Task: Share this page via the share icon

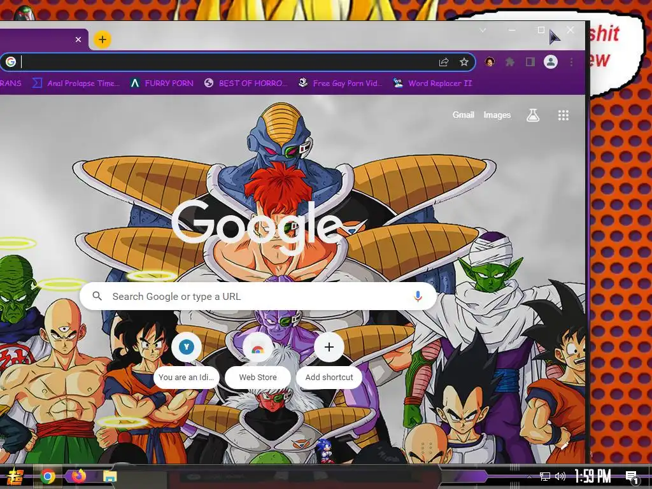Action: pos(444,62)
